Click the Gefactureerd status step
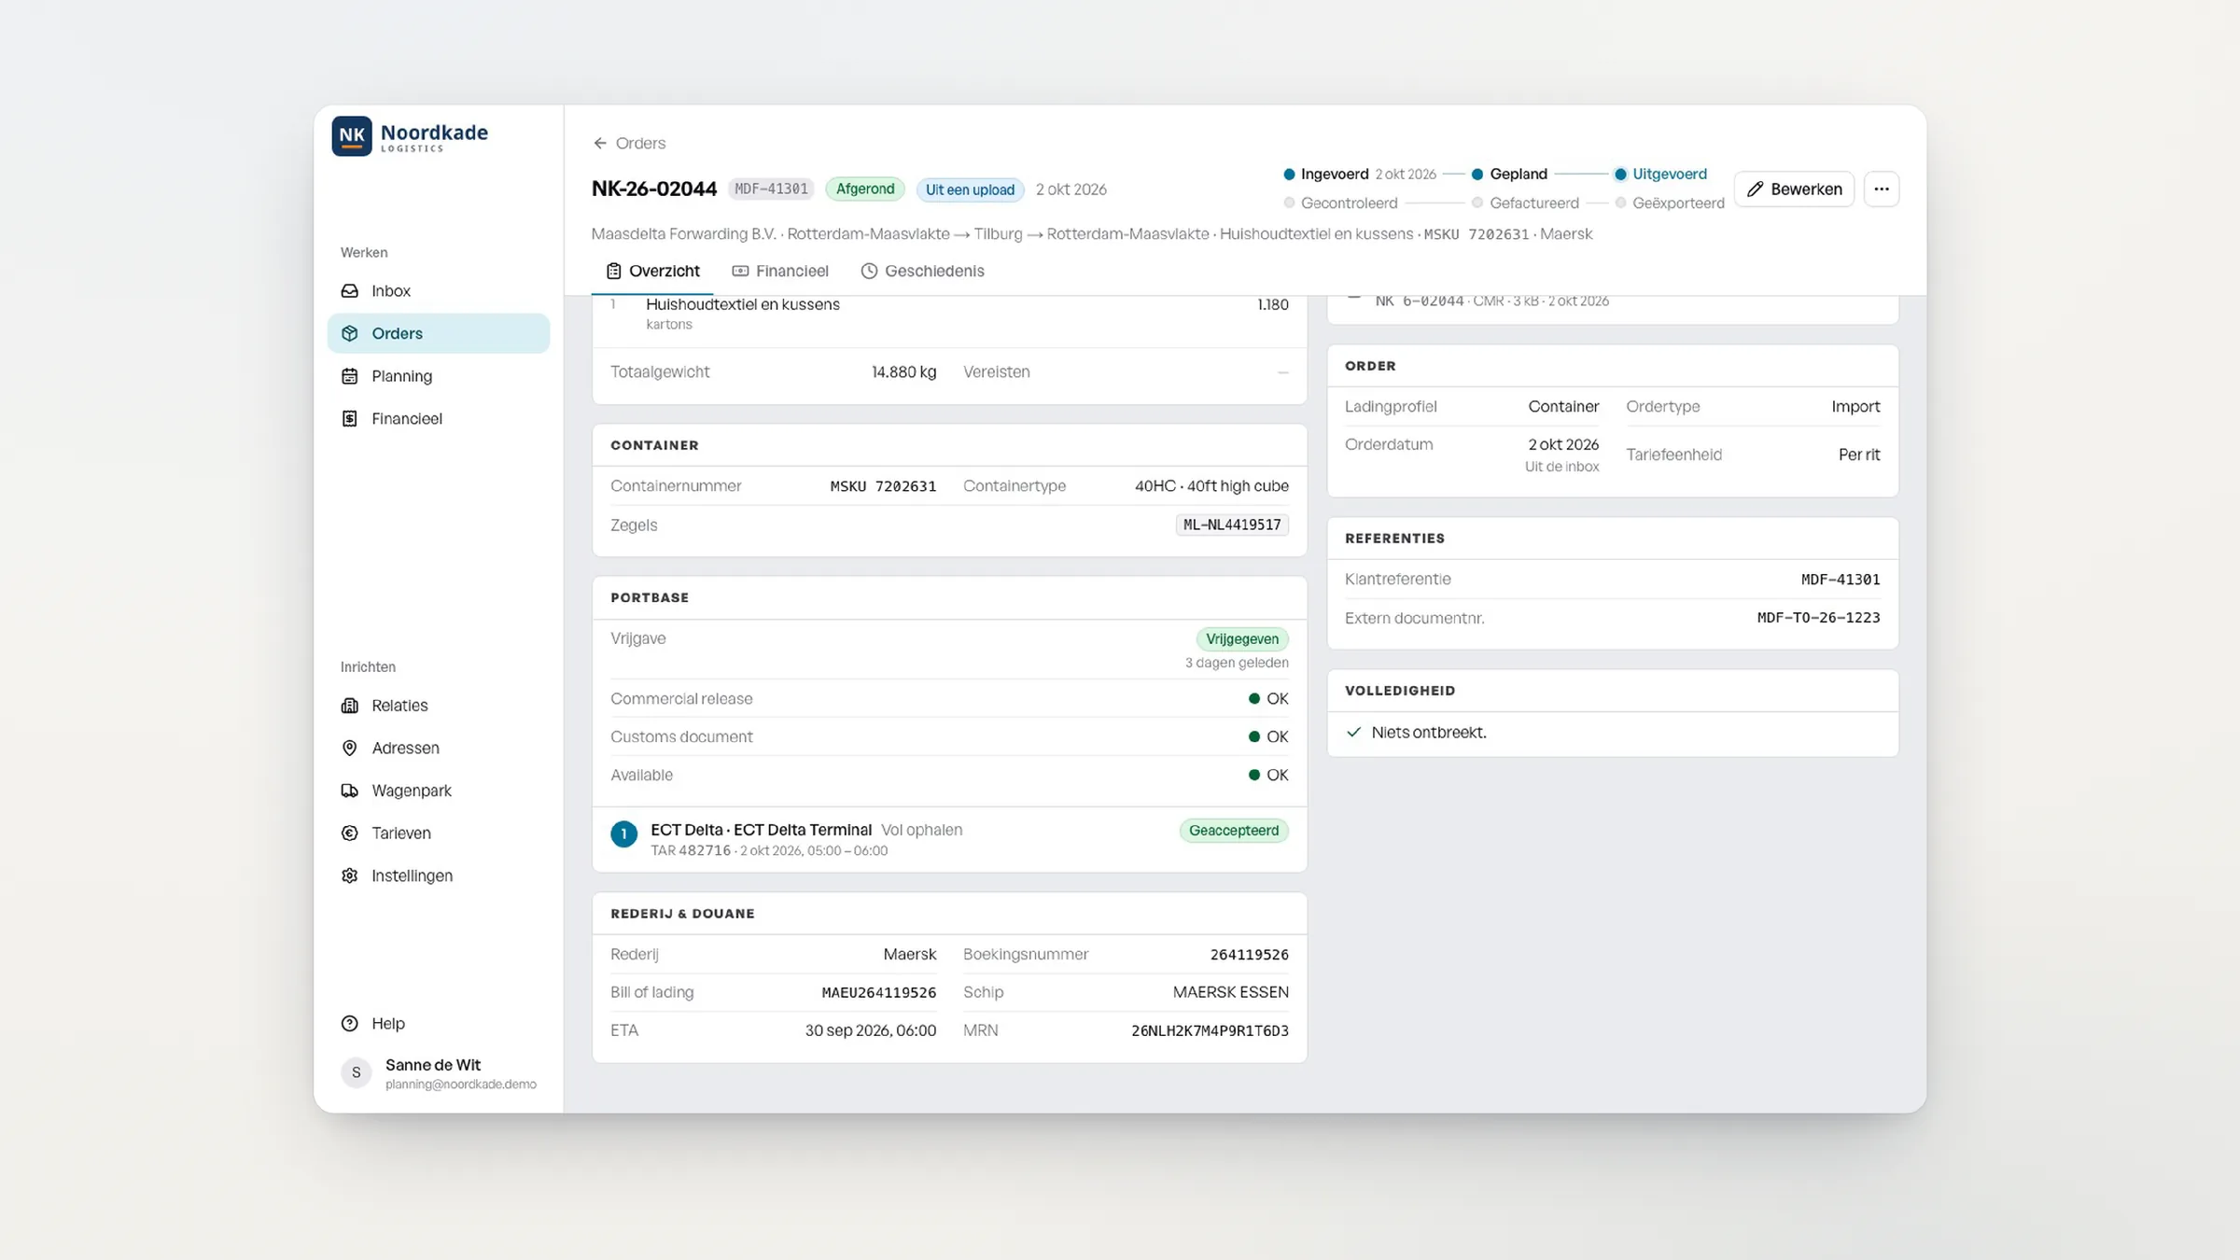Viewport: 2240px width, 1260px height. pyautogui.click(x=1525, y=203)
